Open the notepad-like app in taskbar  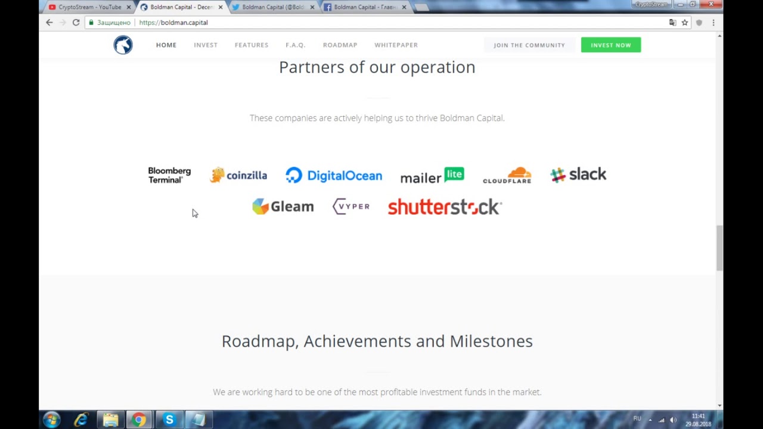(x=198, y=420)
